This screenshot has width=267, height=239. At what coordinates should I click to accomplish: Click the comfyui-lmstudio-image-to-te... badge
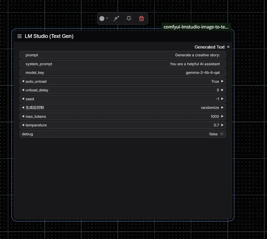(x=196, y=27)
